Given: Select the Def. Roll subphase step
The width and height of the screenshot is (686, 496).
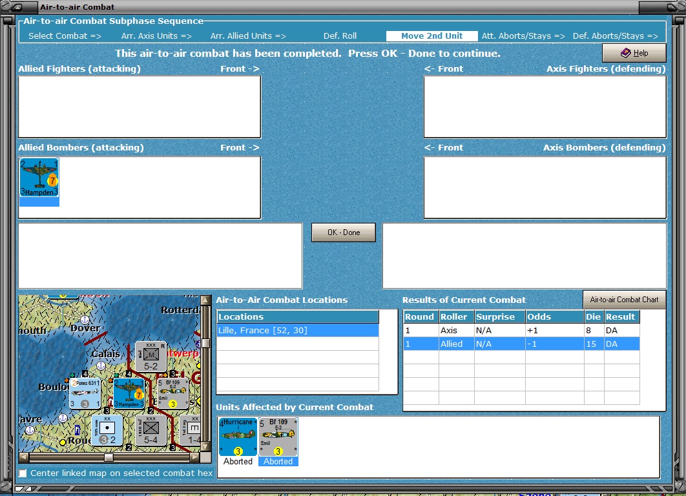Looking at the screenshot, I should [340, 36].
